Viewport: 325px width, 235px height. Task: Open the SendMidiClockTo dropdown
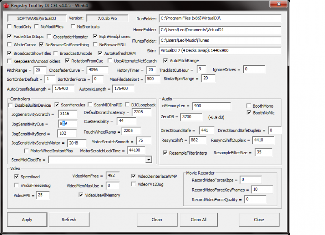click(x=149, y=160)
